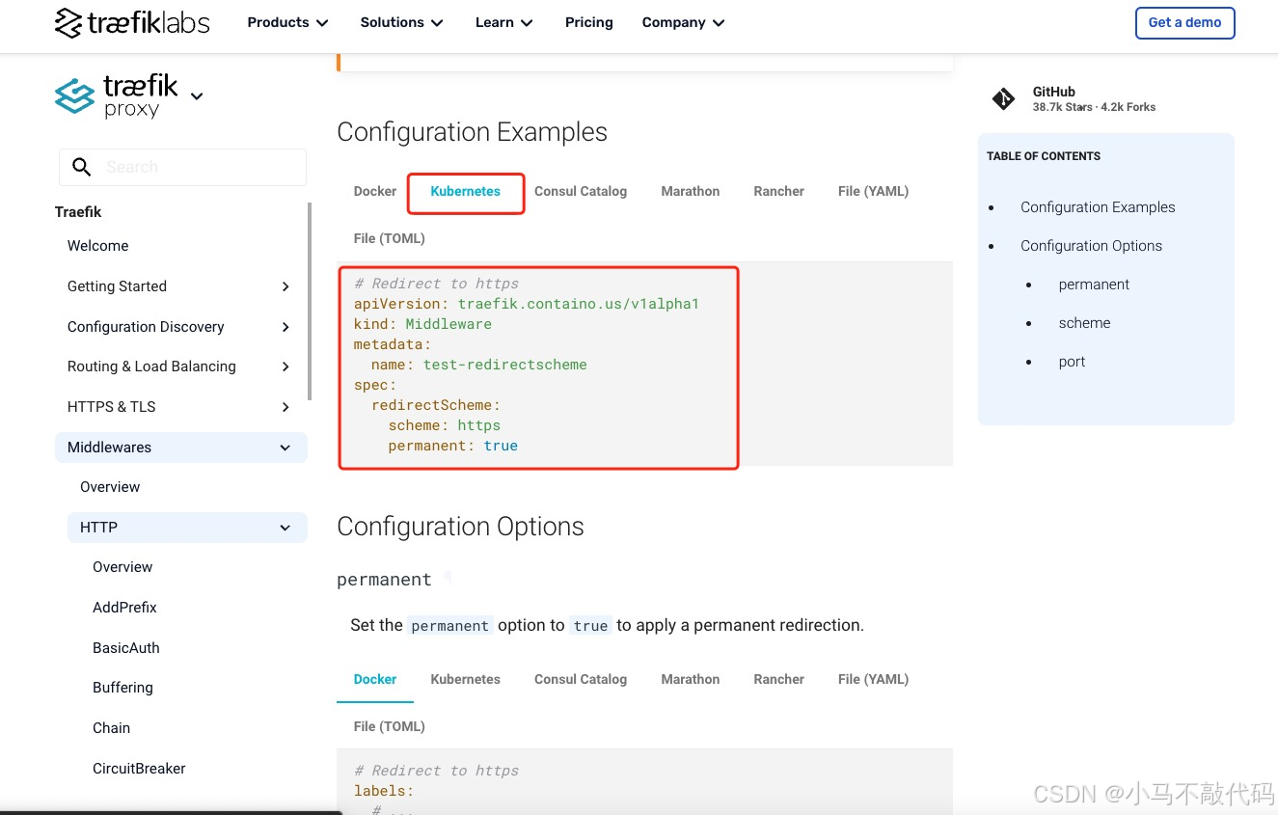Open GitHub repository link with stars count
Image resolution: width=1278 pixels, height=815 pixels.
pos(1094,98)
